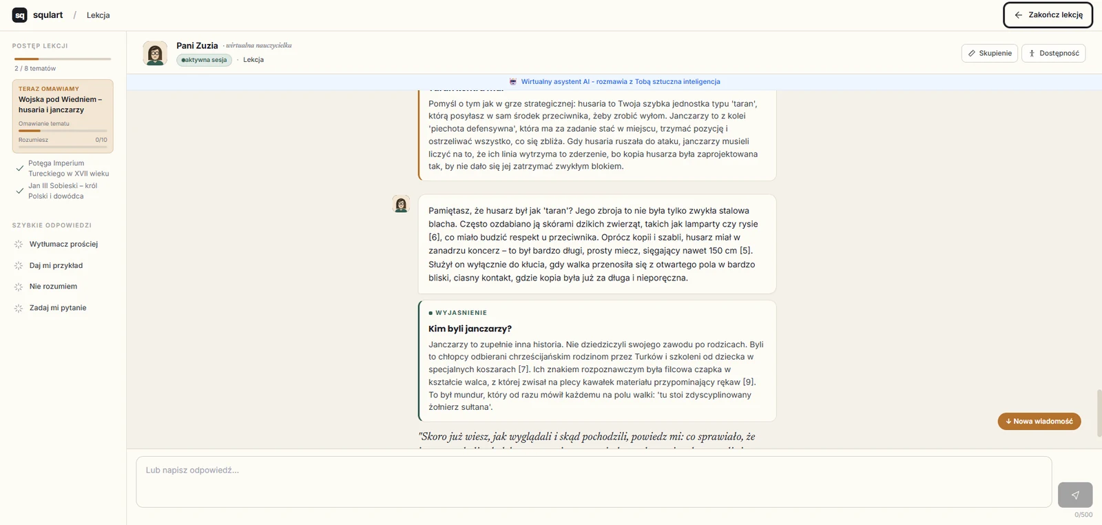This screenshot has width=1102, height=525.
Task: Open completed topic Jan III Sobieski
Action: tap(63, 191)
